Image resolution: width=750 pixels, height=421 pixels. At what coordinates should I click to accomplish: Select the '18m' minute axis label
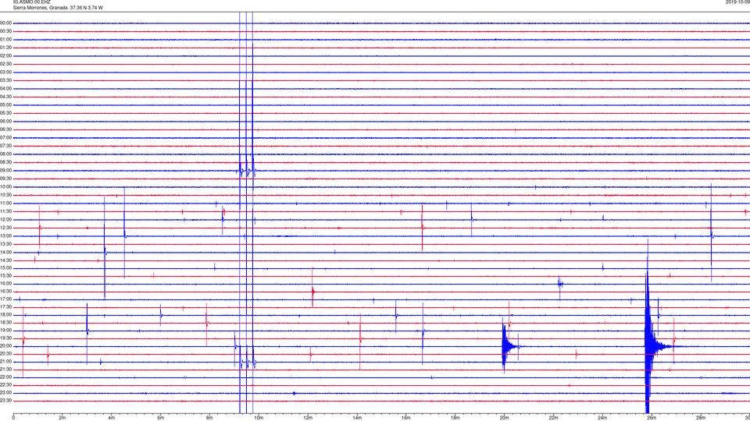[455, 418]
